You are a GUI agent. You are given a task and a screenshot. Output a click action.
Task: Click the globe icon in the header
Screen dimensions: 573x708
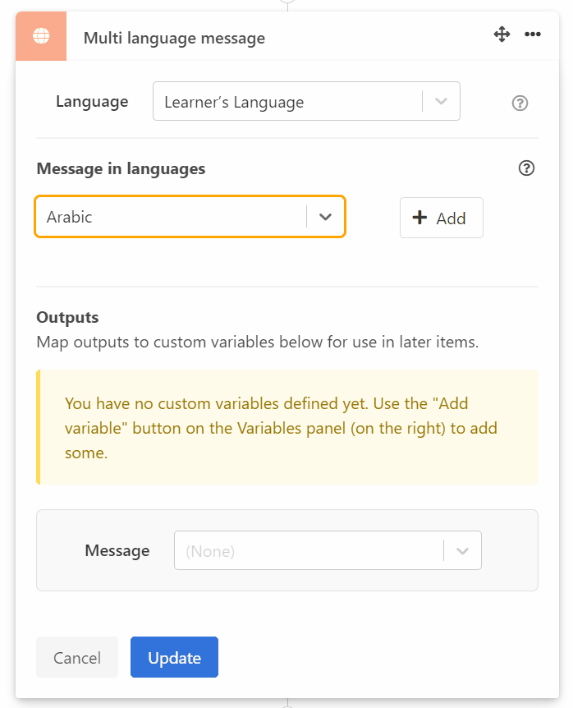[40, 35]
